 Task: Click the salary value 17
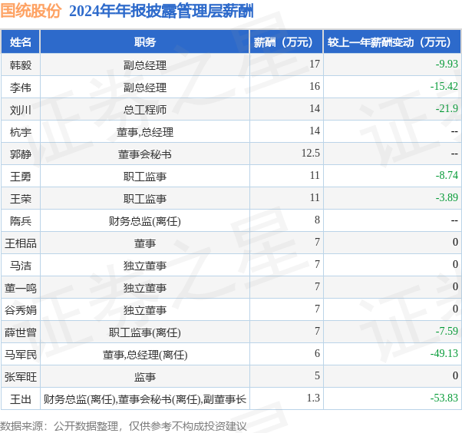pos(315,64)
